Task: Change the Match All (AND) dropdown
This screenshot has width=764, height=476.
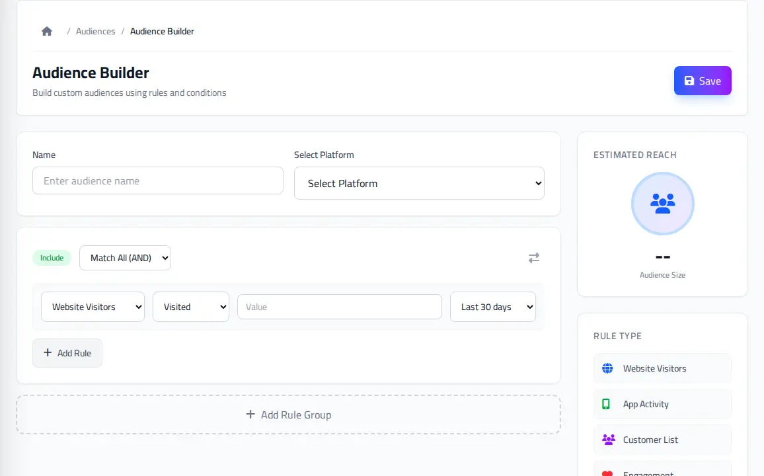Action: coord(125,258)
